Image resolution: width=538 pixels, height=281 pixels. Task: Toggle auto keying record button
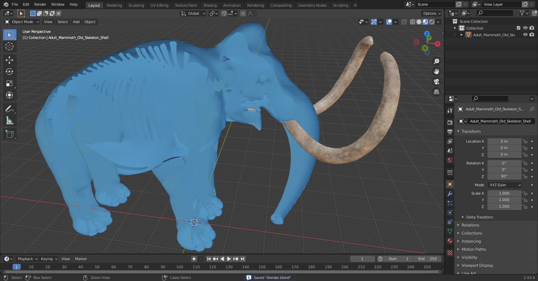click(x=194, y=259)
